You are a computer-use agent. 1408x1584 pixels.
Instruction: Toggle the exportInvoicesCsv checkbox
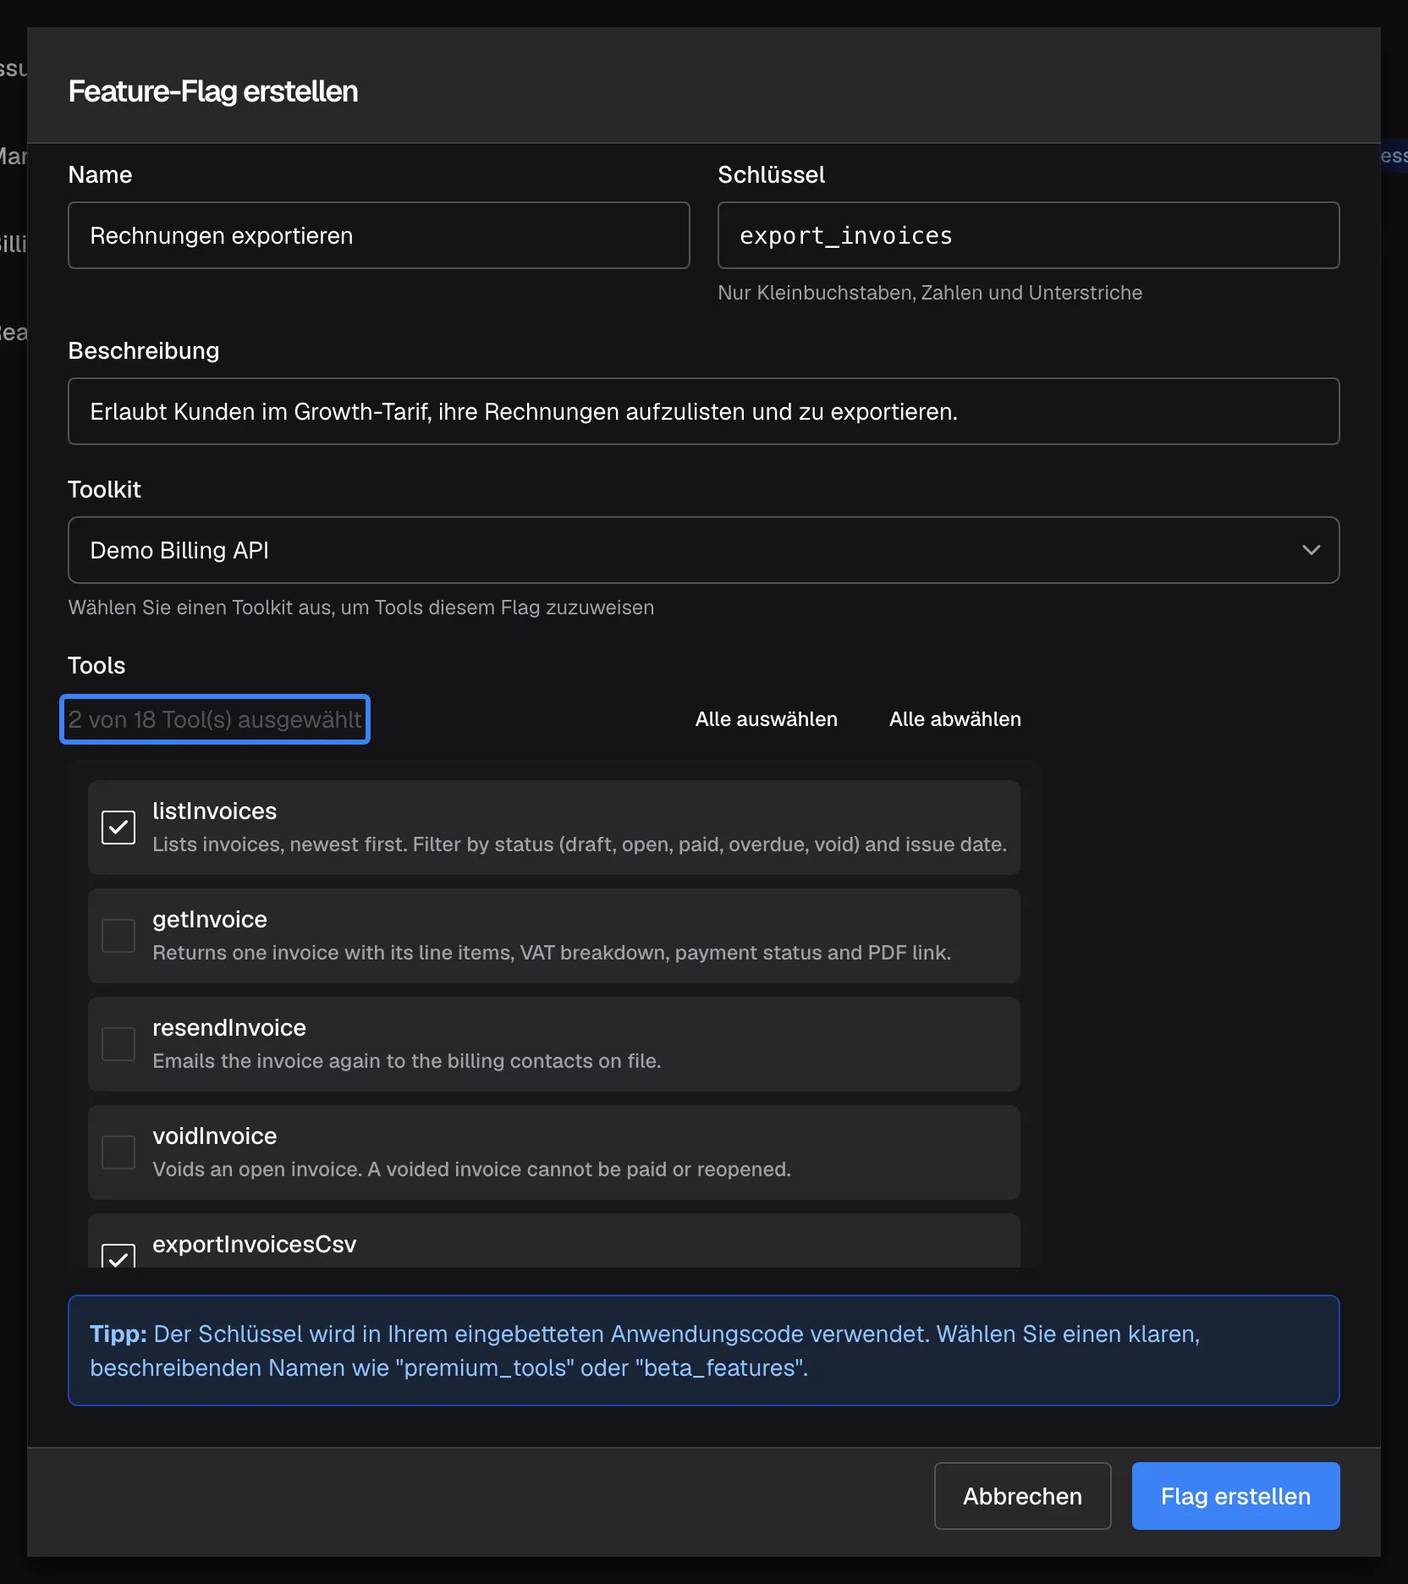pos(118,1256)
